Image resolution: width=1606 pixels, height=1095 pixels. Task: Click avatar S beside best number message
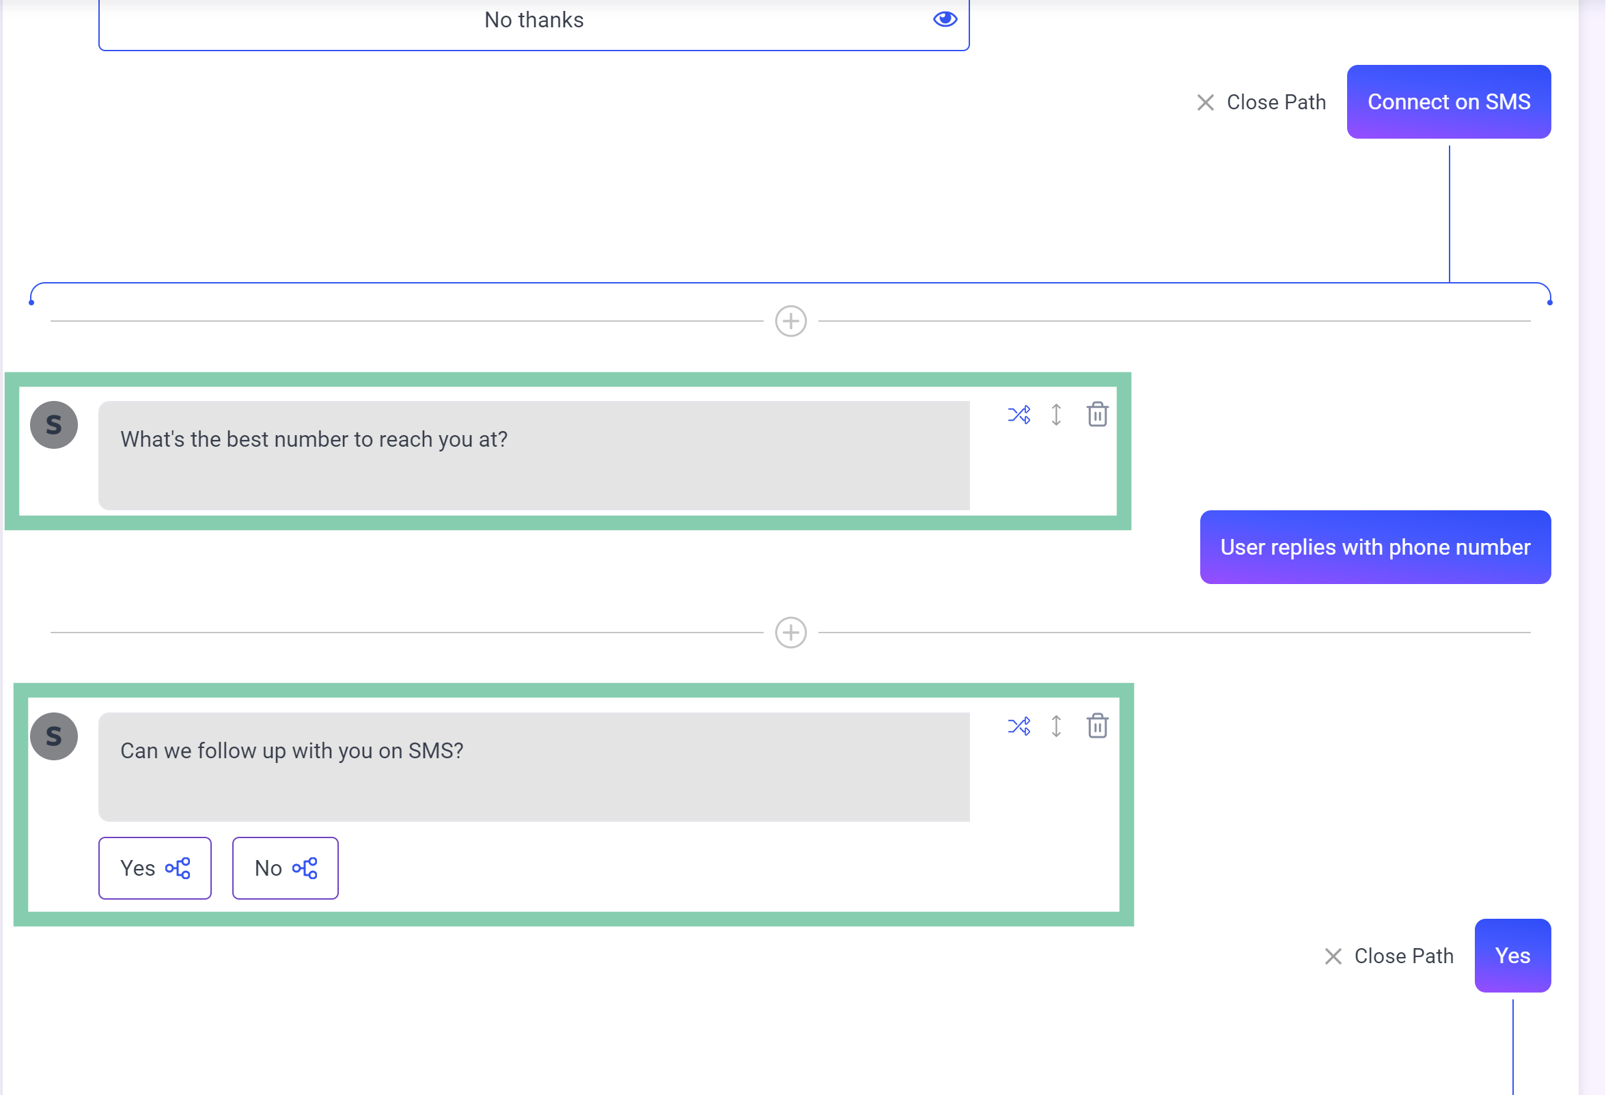tap(54, 425)
